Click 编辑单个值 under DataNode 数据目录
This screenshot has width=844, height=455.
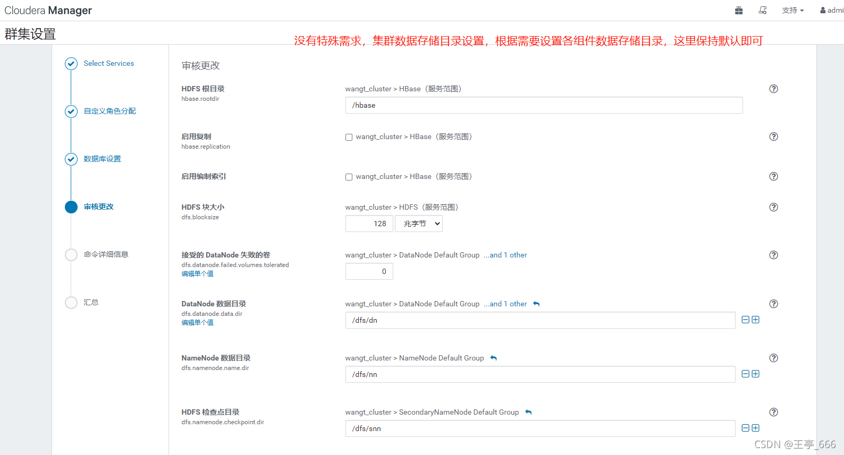(197, 323)
